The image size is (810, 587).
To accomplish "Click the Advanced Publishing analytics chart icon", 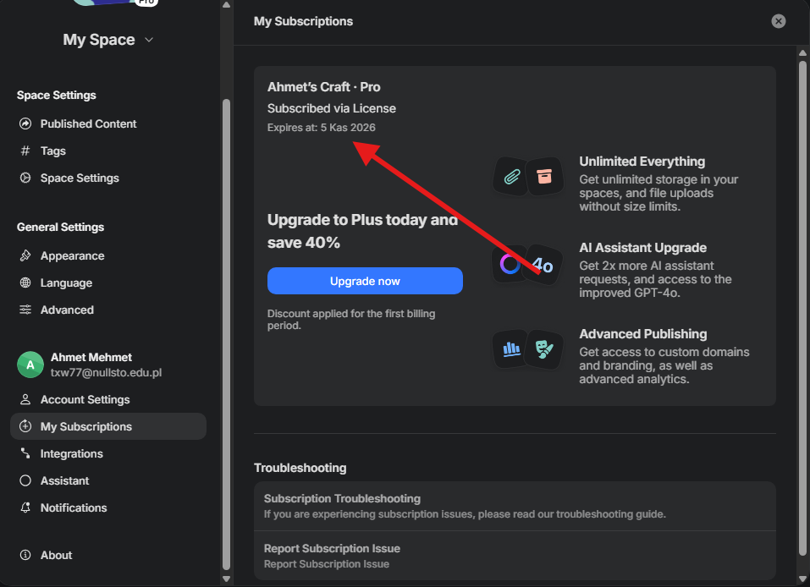I will pos(511,349).
